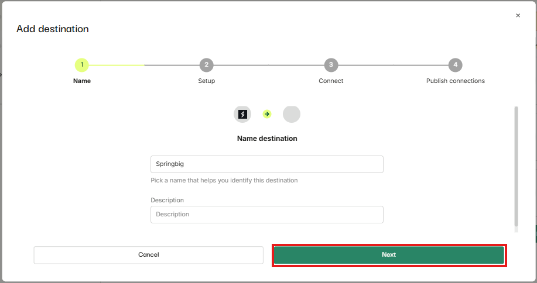Select the "Publish connections" step label
The width and height of the screenshot is (537, 283).
(455, 81)
